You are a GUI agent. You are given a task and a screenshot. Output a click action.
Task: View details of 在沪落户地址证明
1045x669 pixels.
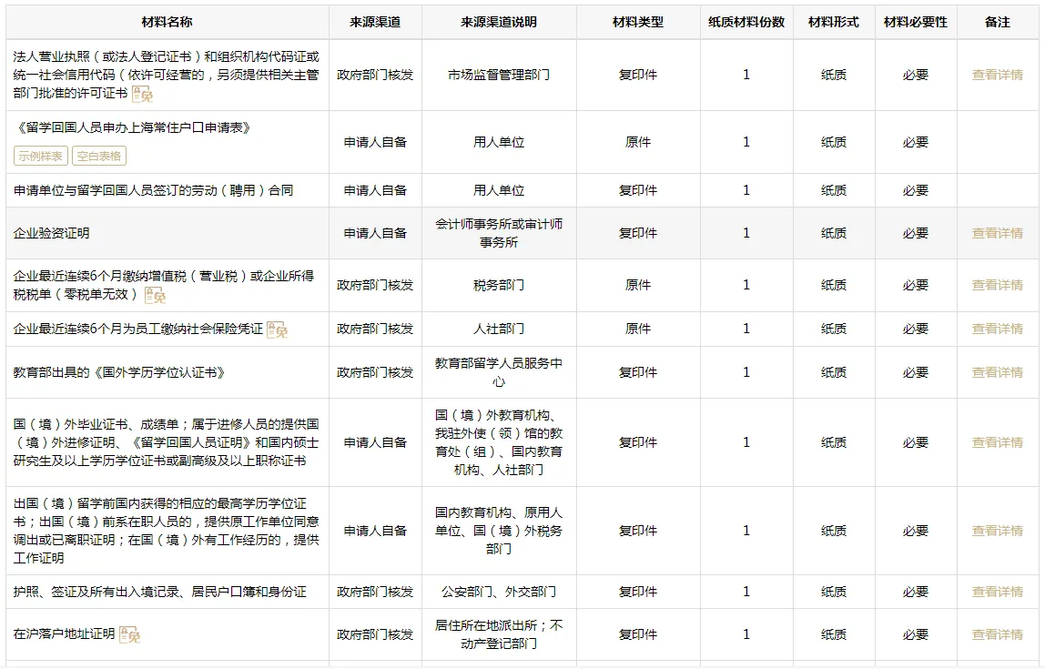[x=998, y=634]
